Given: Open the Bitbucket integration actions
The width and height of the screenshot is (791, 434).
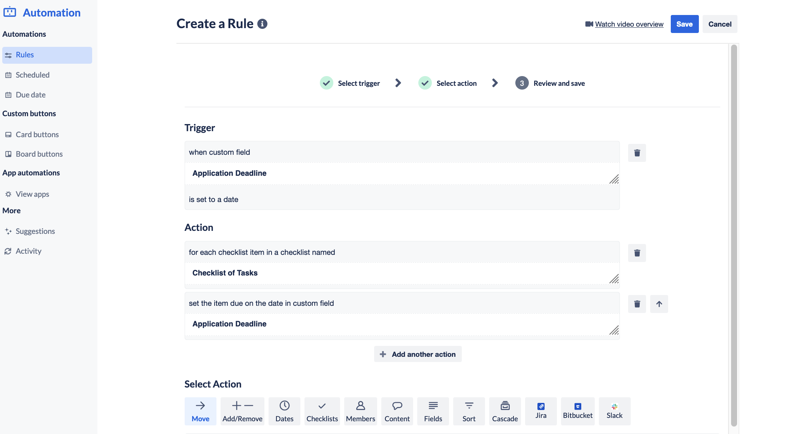Looking at the screenshot, I should point(578,411).
